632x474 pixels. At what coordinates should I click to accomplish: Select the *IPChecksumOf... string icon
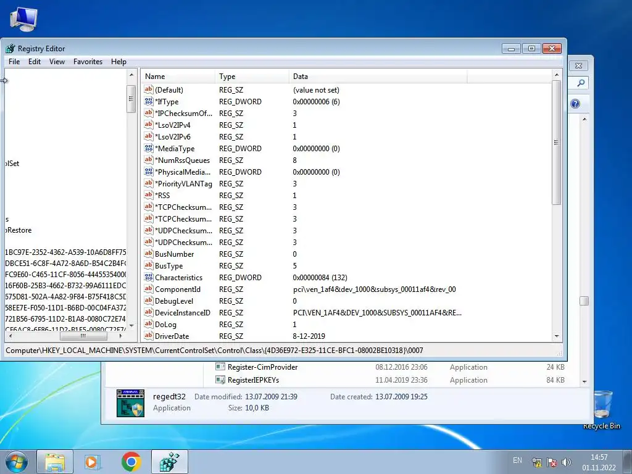pyautogui.click(x=148, y=113)
